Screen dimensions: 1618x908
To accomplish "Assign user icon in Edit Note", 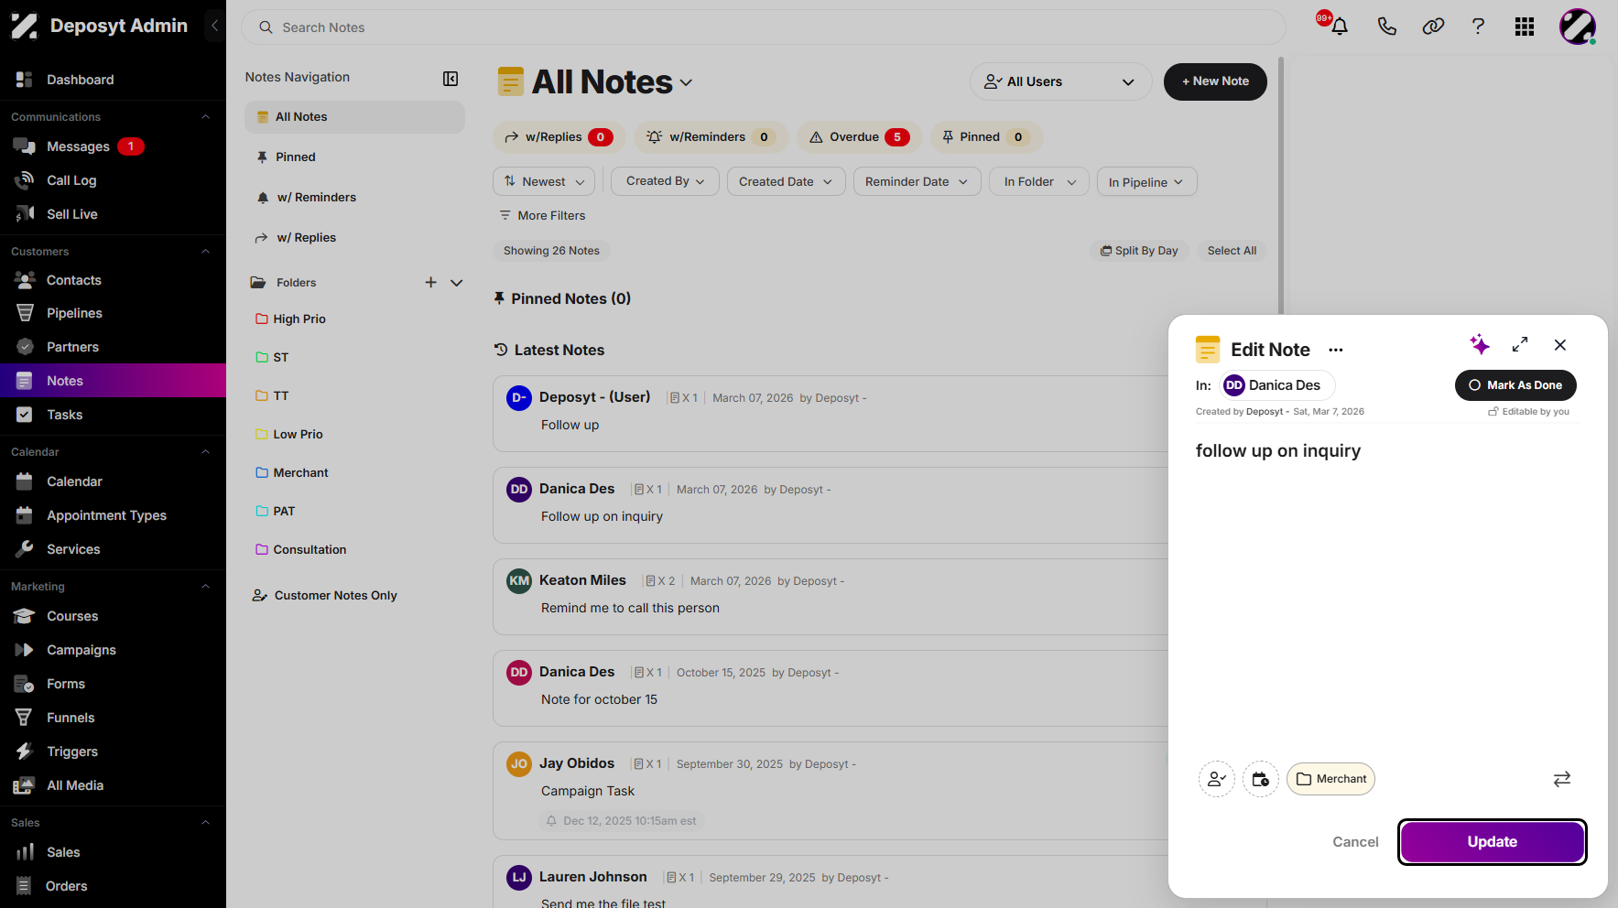I will pos(1217,779).
